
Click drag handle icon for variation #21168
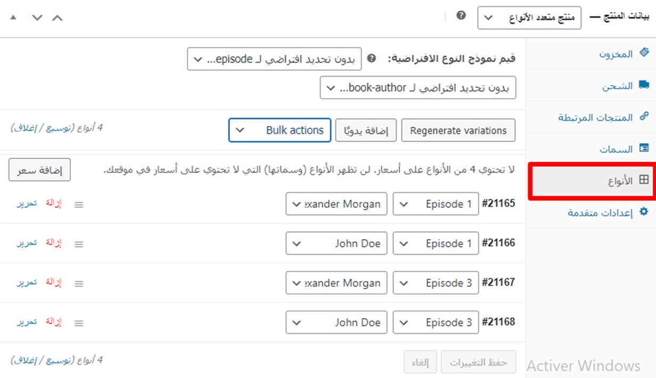coord(79,323)
